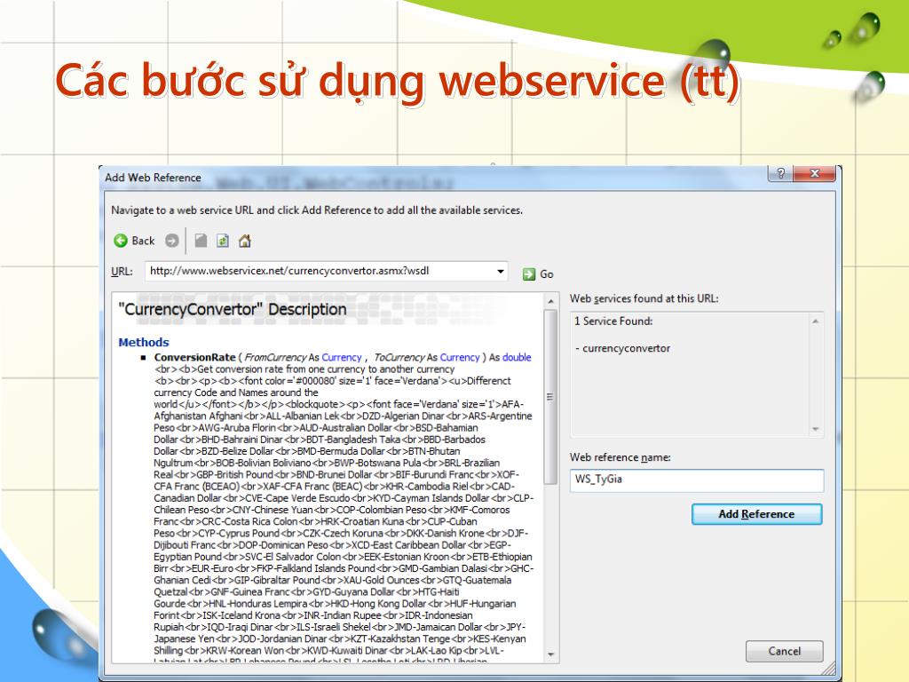909x682 pixels.
Task: Open the URL dropdown arrow
Action: coord(500,271)
